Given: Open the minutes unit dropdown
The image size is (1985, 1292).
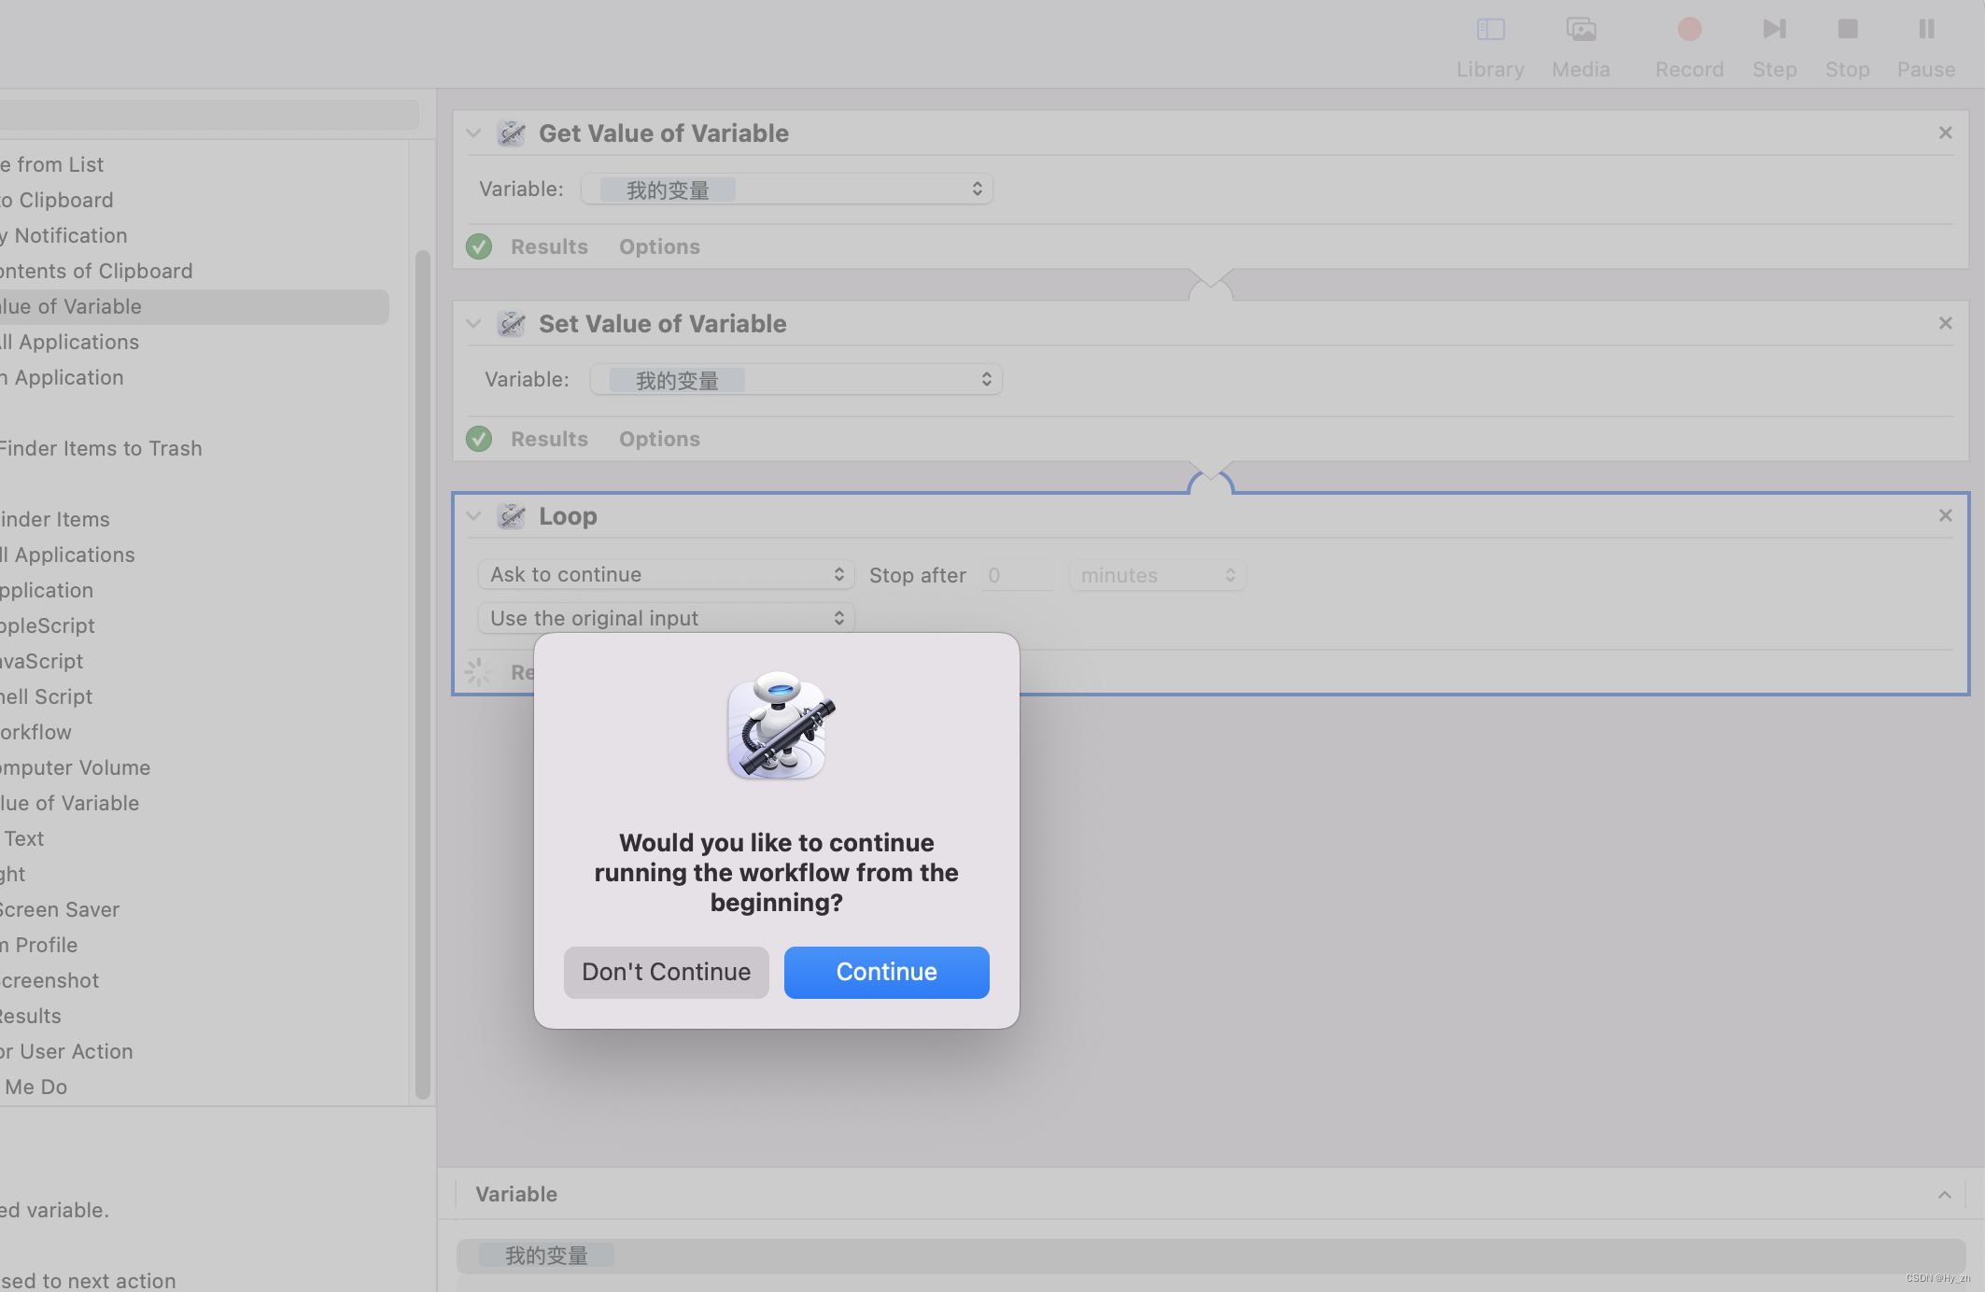Looking at the screenshot, I should click(x=1157, y=575).
